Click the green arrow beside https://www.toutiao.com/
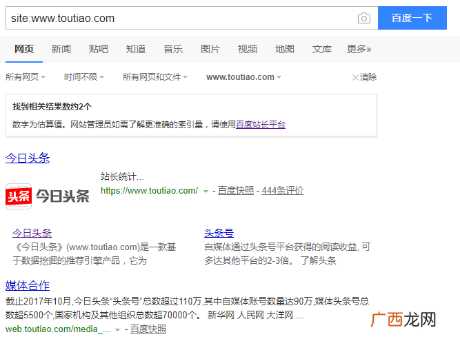This screenshot has height=339, width=460. pyautogui.click(x=206, y=192)
